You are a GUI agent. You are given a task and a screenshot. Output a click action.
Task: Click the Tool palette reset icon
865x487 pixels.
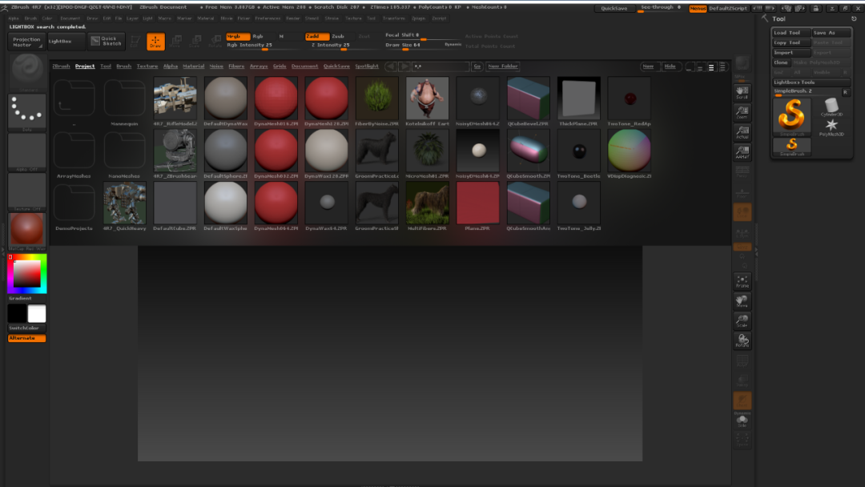[854, 18]
